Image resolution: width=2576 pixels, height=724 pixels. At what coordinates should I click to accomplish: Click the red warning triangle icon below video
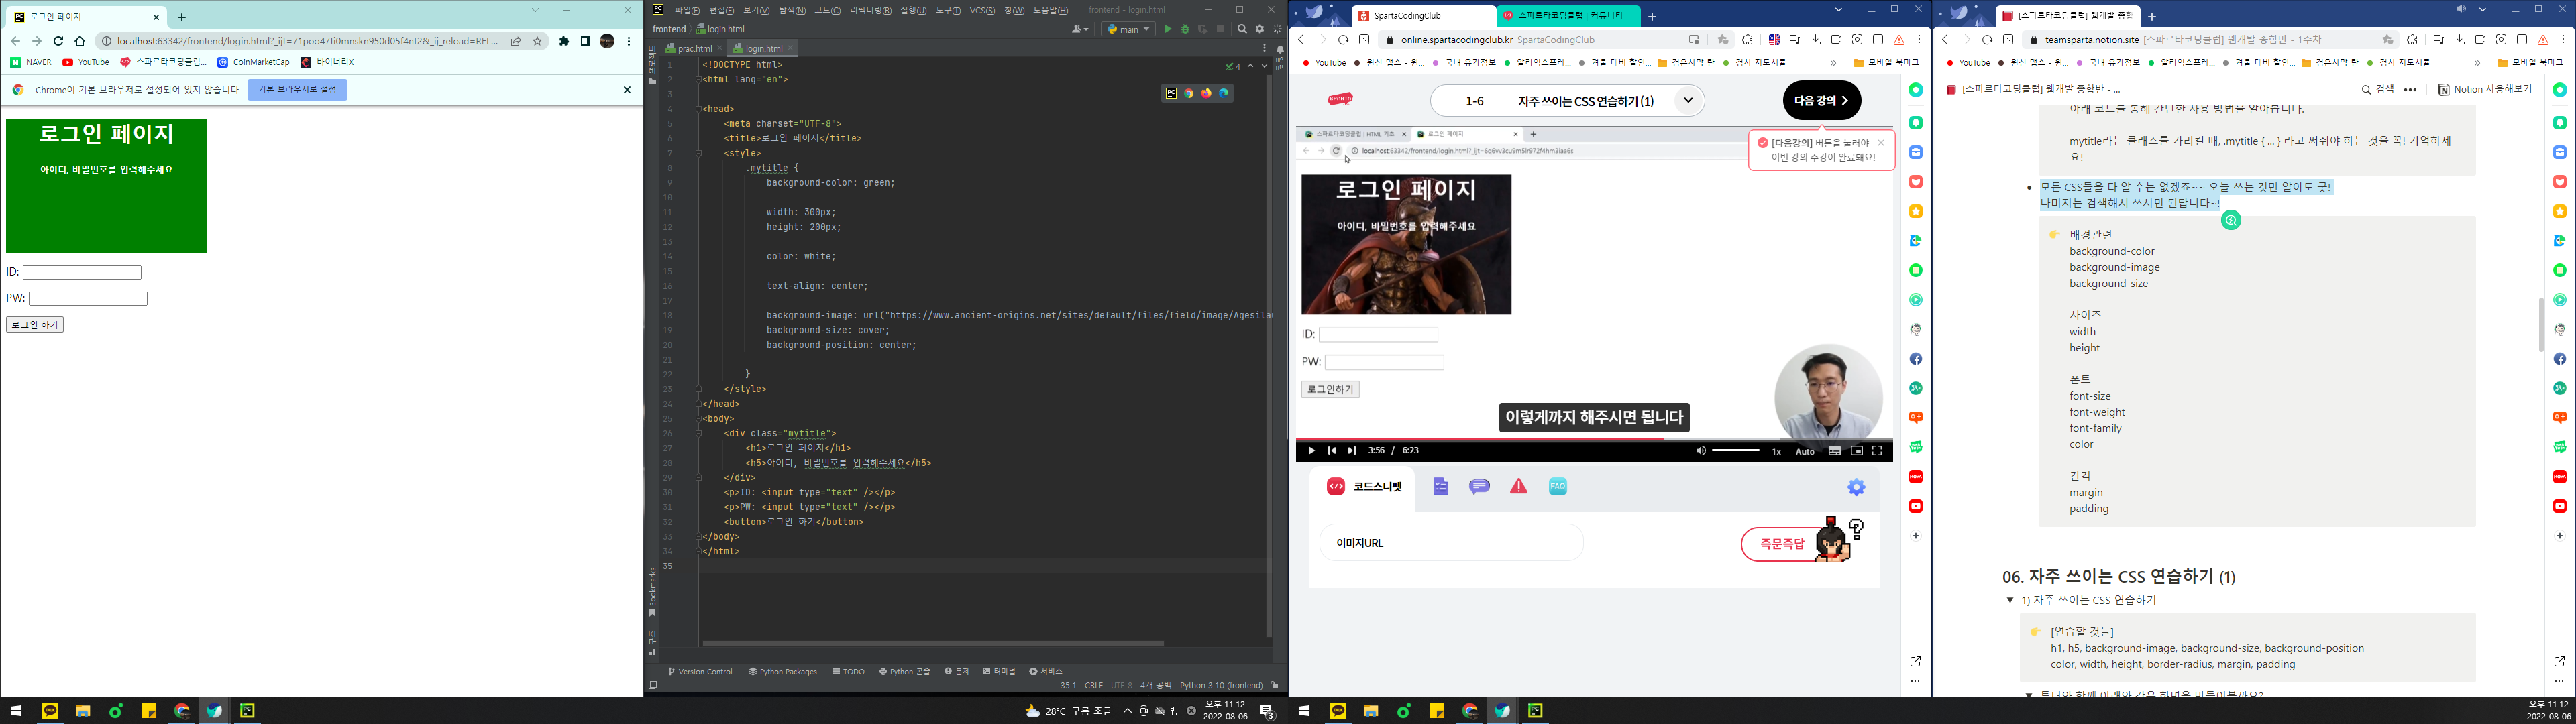click(1518, 486)
